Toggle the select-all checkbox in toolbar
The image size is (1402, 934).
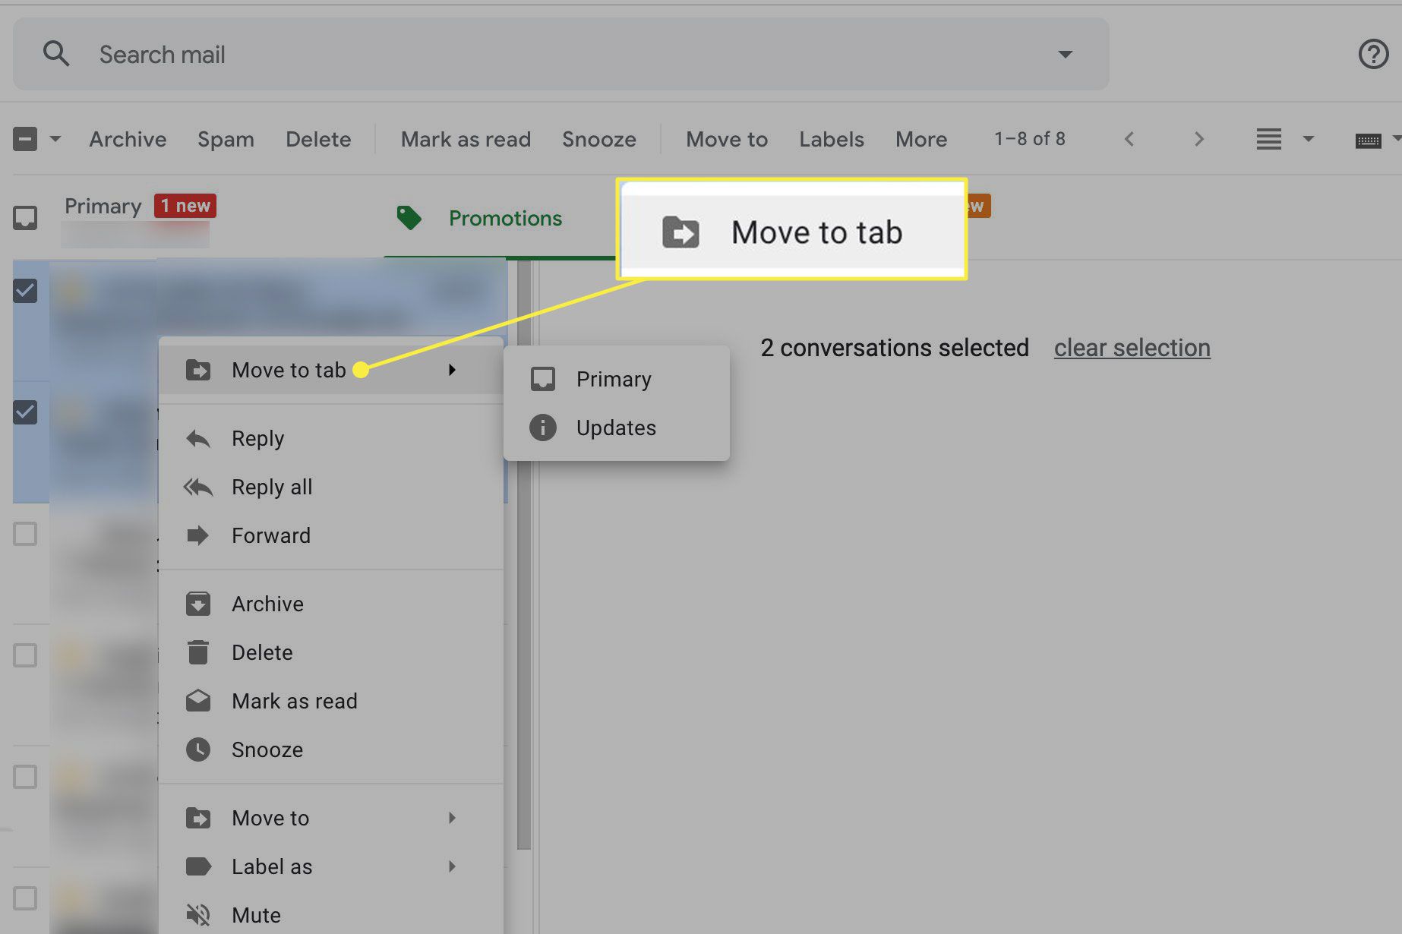click(x=25, y=139)
